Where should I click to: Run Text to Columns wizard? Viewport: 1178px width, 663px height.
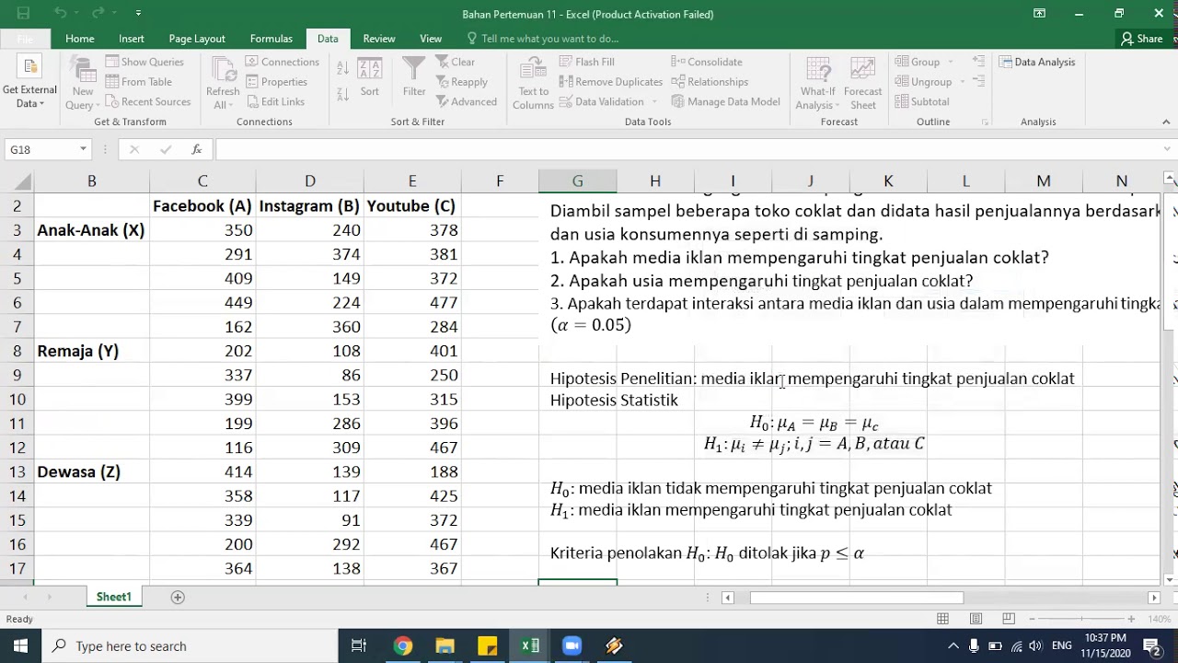point(533,83)
